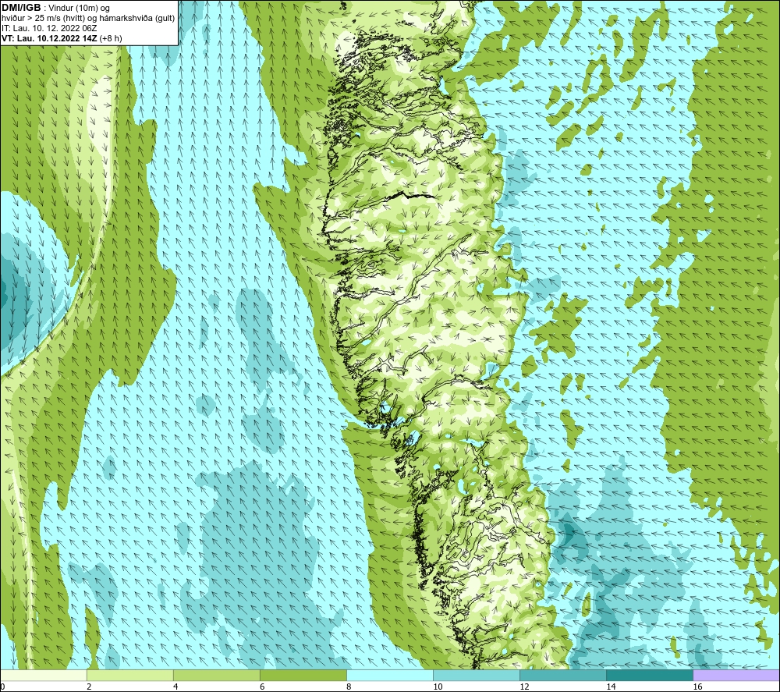
Task: Click the 4–6 m/s green legend swatch
Action: (x=216, y=675)
